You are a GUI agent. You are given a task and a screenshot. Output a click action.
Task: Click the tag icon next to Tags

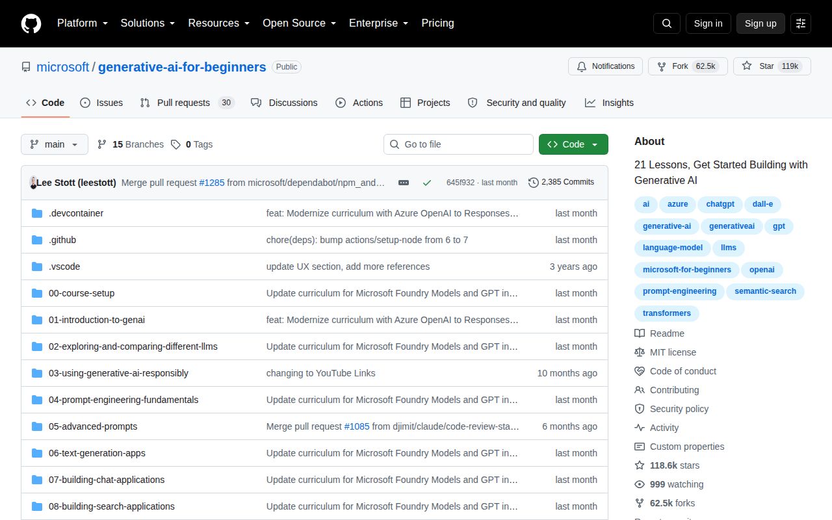(x=175, y=144)
